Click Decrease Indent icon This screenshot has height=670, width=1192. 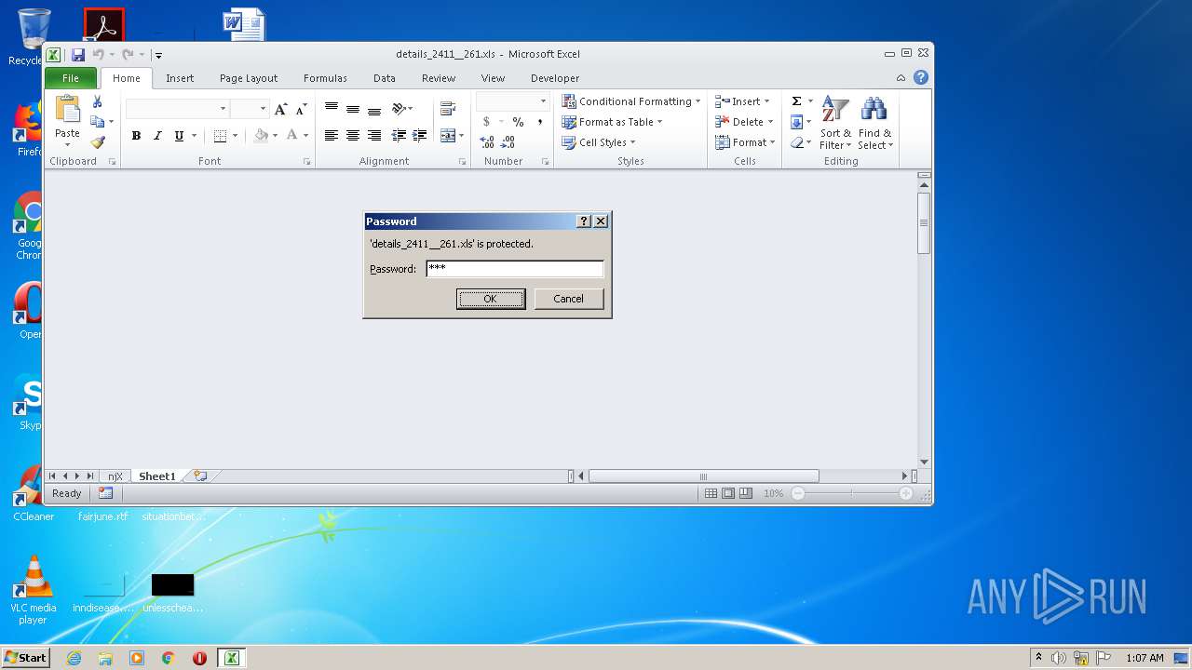tap(399, 136)
